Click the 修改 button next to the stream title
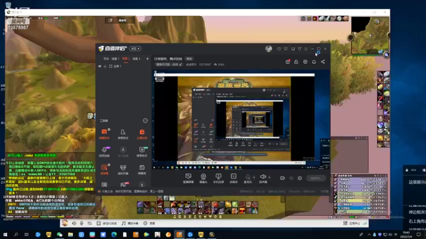Image resolution: width=426 pixels, height=239 pixels. point(189,58)
